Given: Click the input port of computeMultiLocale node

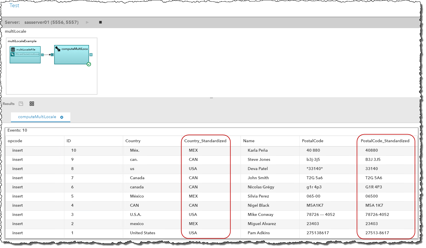Looking at the screenshot, I should tap(52, 54).
